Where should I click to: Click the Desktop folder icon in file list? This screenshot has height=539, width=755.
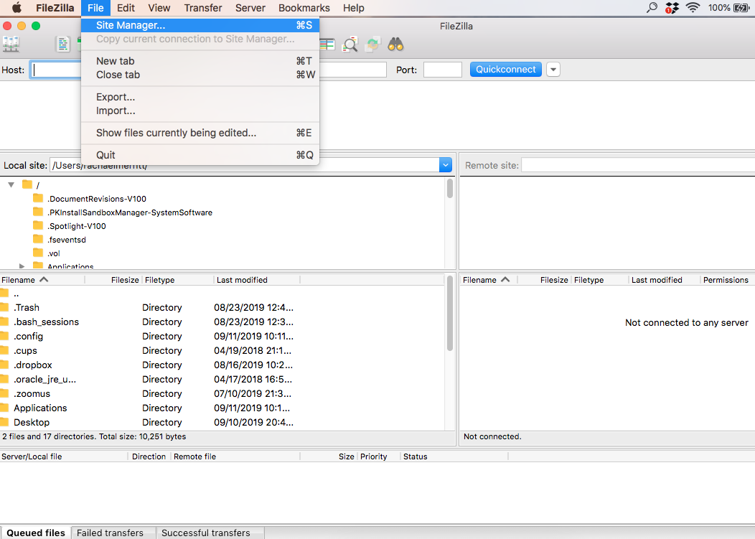[x=4, y=422]
